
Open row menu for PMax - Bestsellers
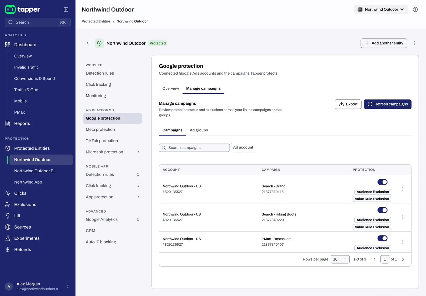coord(403,242)
